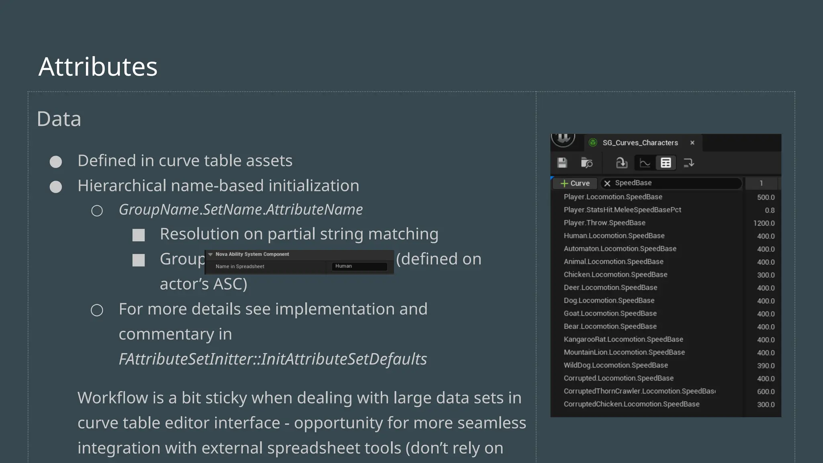Click the Browse to asset in Content Browser icon
Viewport: 823px width, 463px height.
pos(587,163)
